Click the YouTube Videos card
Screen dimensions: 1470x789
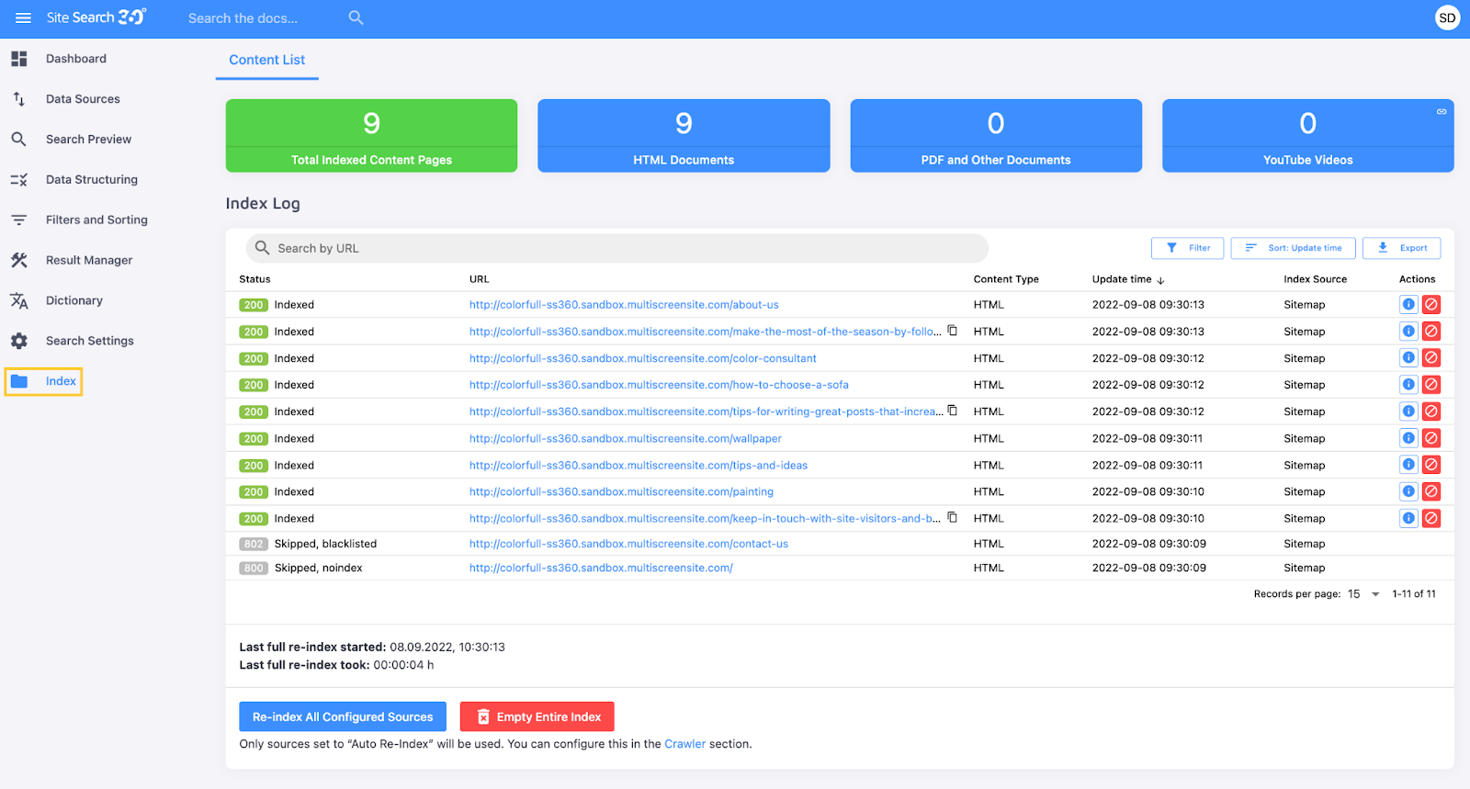tap(1308, 135)
